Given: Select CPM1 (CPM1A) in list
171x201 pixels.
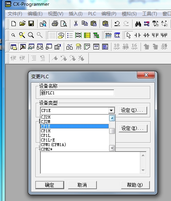Looking at the screenshot, I should click(x=75, y=145).
